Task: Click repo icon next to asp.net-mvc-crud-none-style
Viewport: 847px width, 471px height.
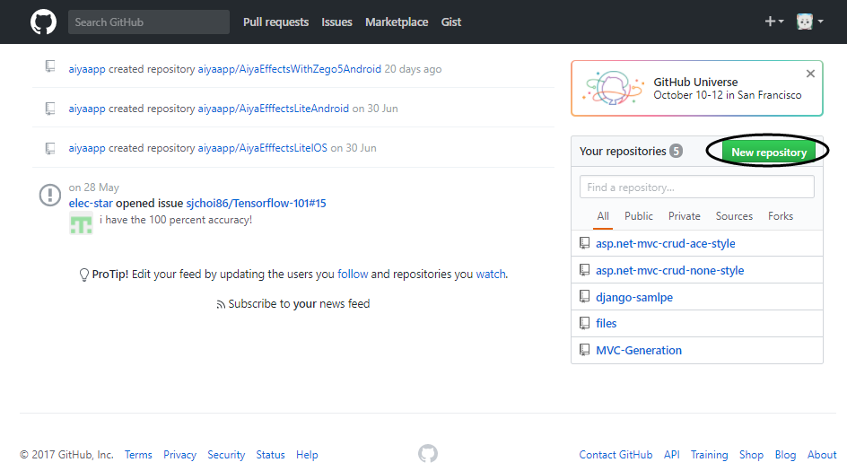Action: tap(584, 269)
